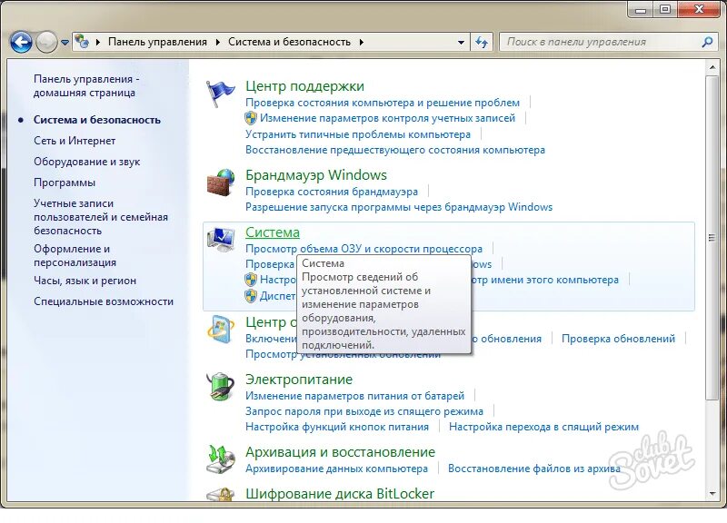The height and width of the screenshot is (523, 727).
Task: Click the Power Options battery icon
Action: pyautogui.click(x=221, y=386)
